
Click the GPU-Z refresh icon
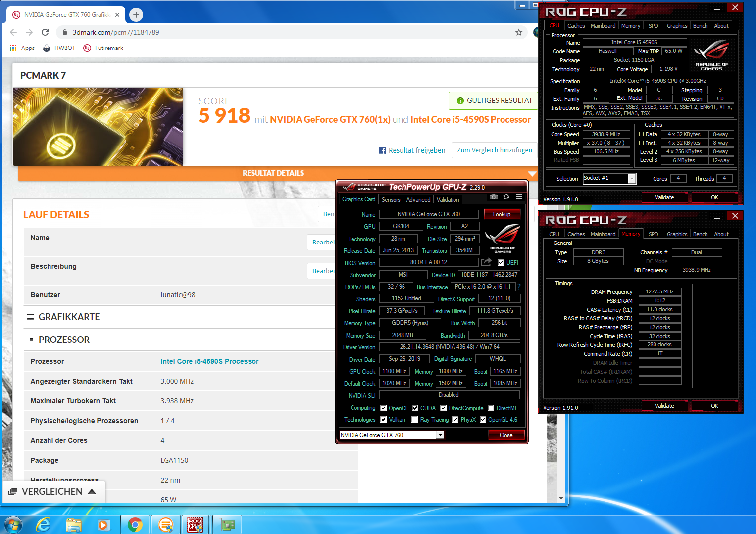(x=506, y=197)
